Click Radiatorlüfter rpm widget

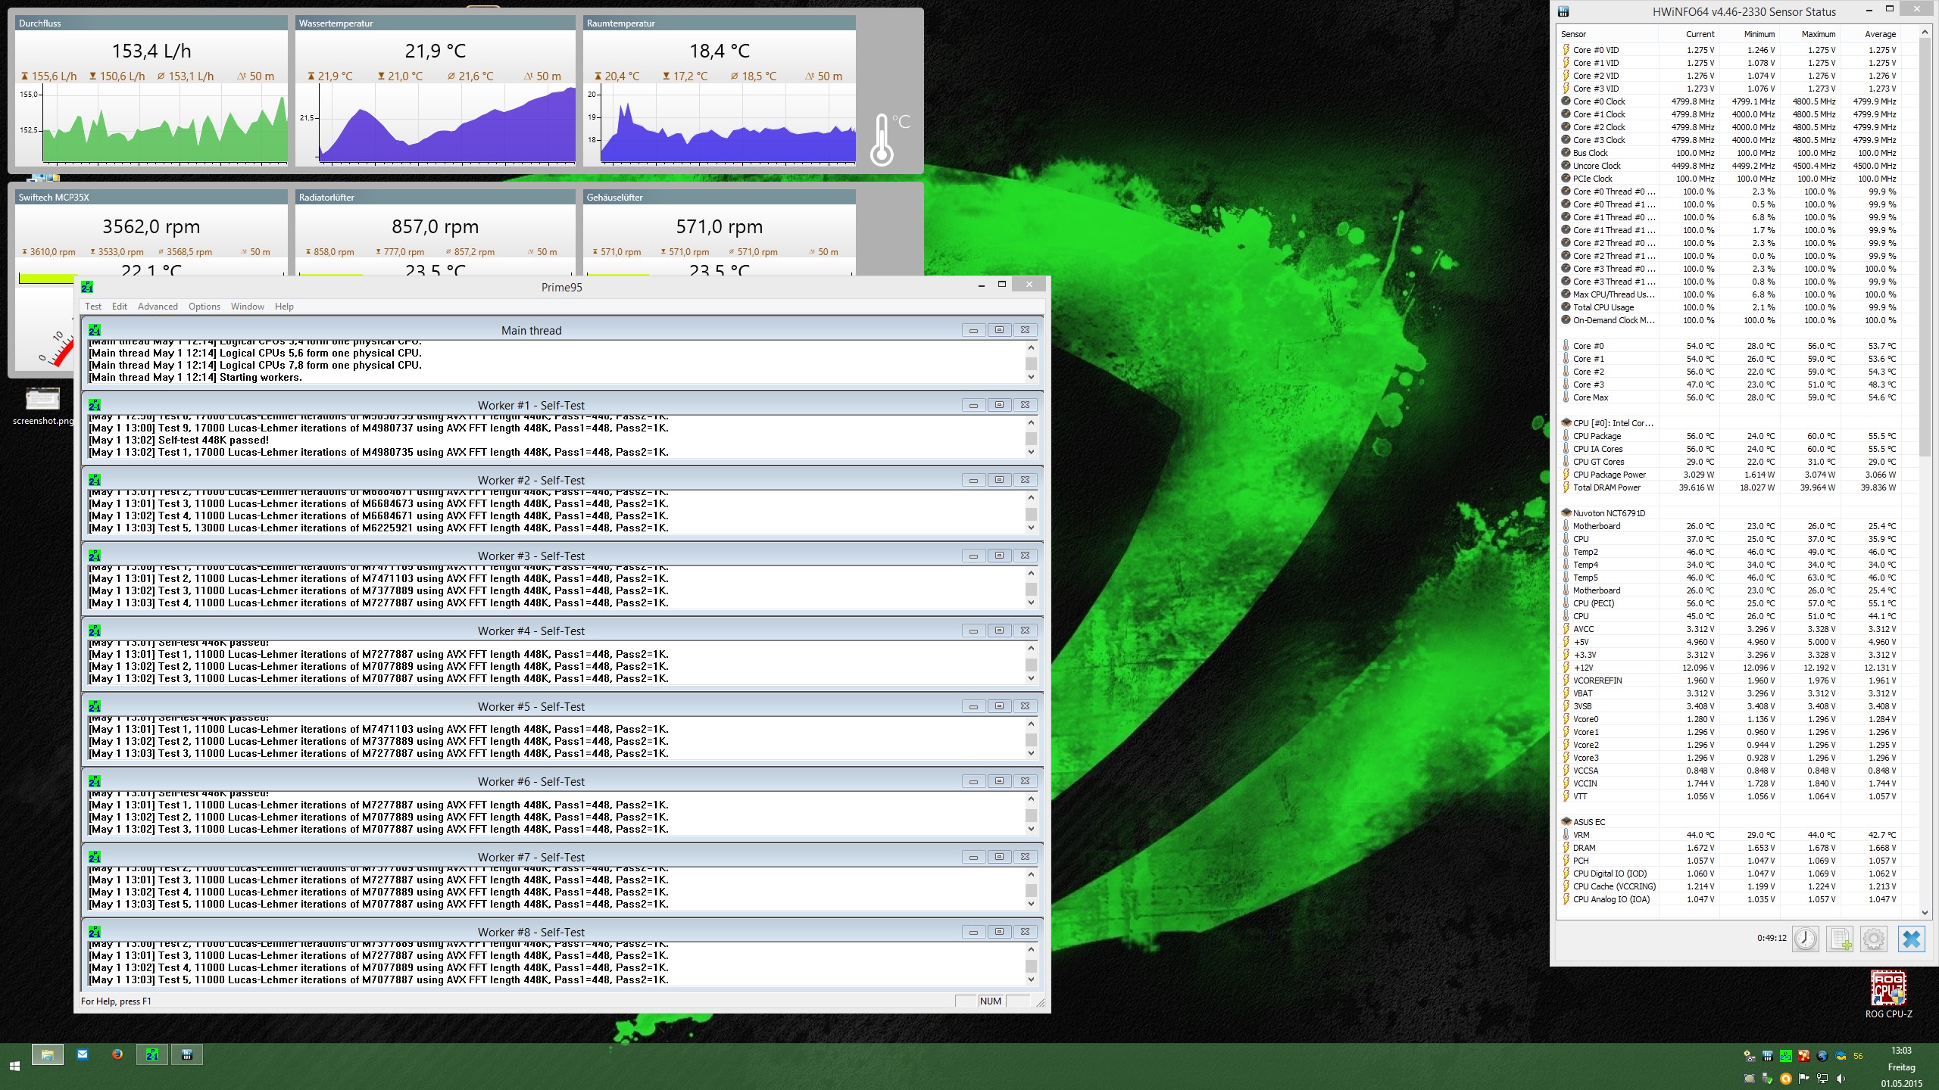coord(436,232)
